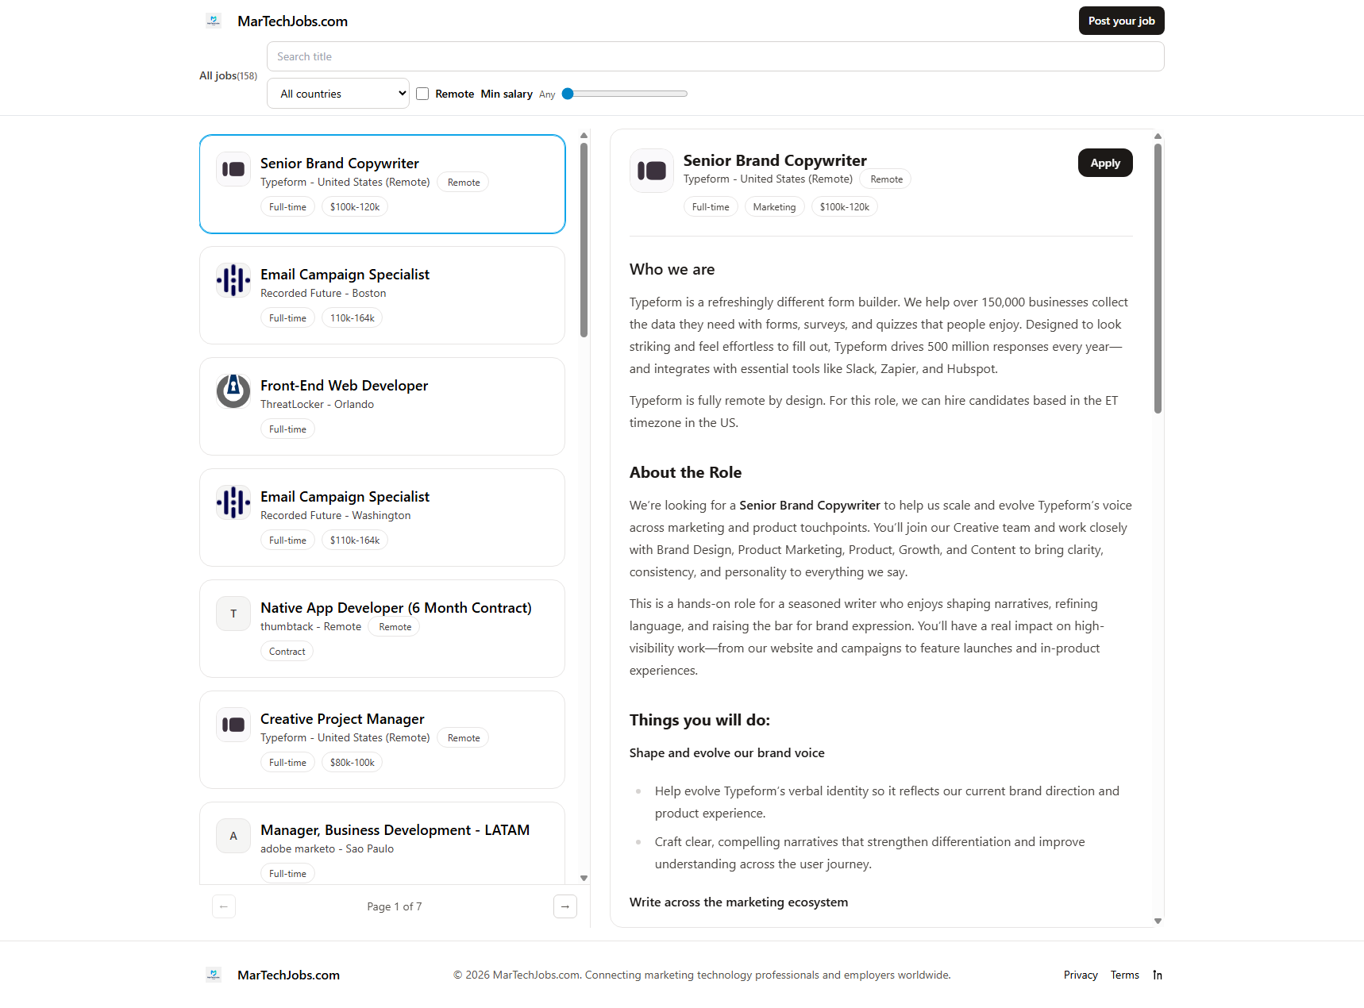Viewport: 1364px width, 1008px height.
Task: Click the next page arrow
Action: (564, 906)
